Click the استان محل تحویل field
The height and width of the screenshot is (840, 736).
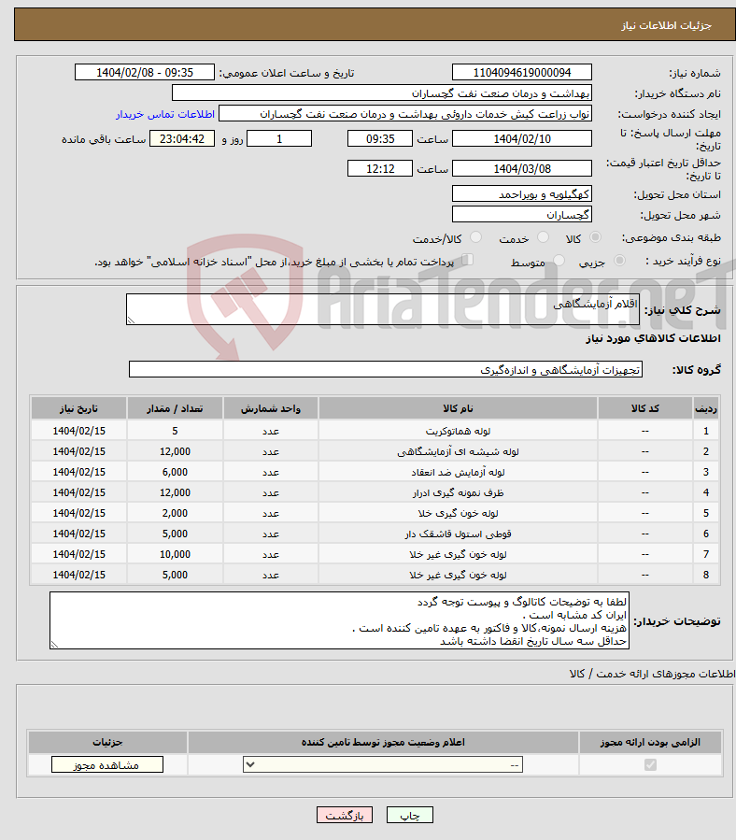[522, 194]
